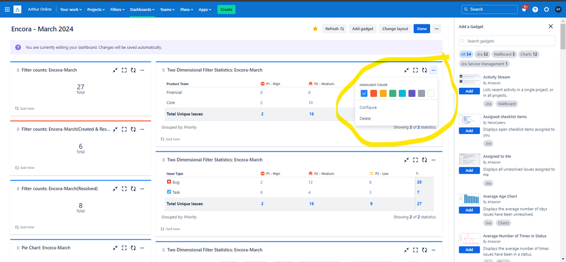Pick the green highlight color swatch
Screen dimensions: 566x262
coord(393,94)
